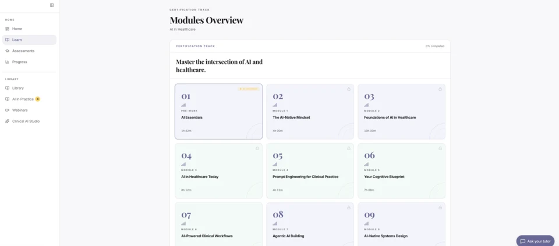
Task: Open the AI Essentials module title
Action: (x=192, y=117)
